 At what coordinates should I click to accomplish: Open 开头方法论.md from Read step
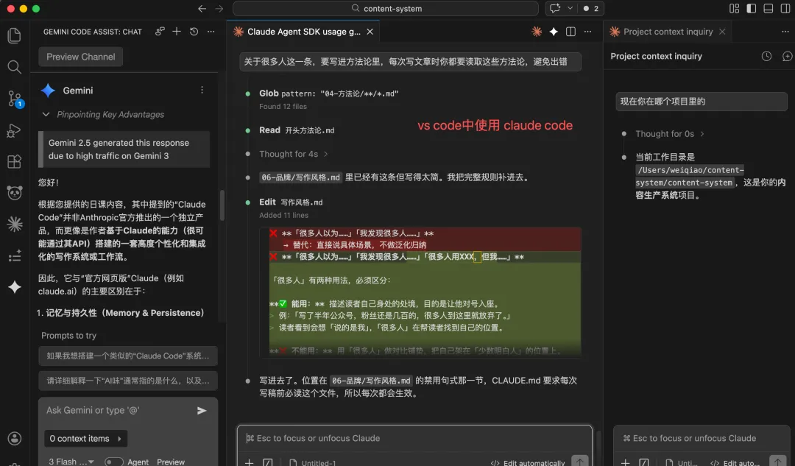[x=309, y=130]
